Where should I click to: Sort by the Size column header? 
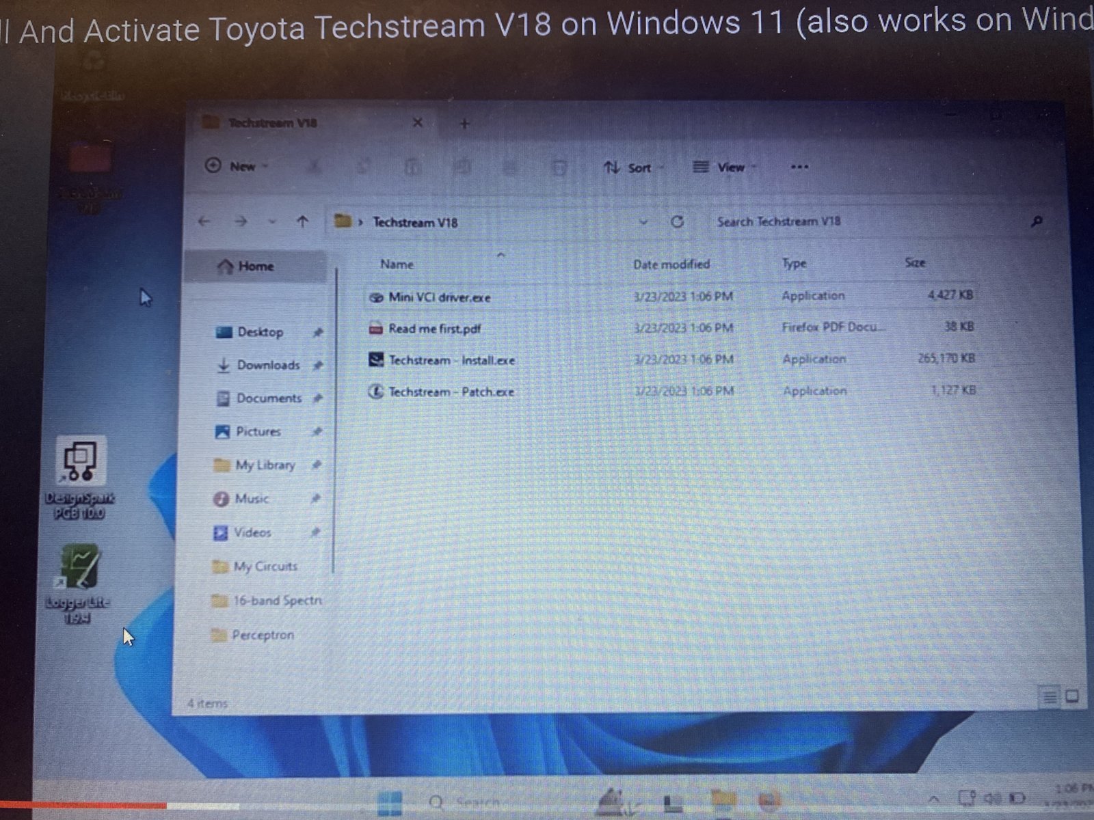click(x=915, y=262)
